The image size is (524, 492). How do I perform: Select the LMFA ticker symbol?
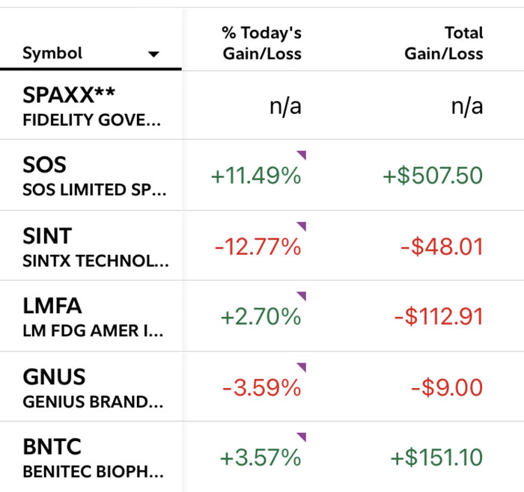(52, 306)
